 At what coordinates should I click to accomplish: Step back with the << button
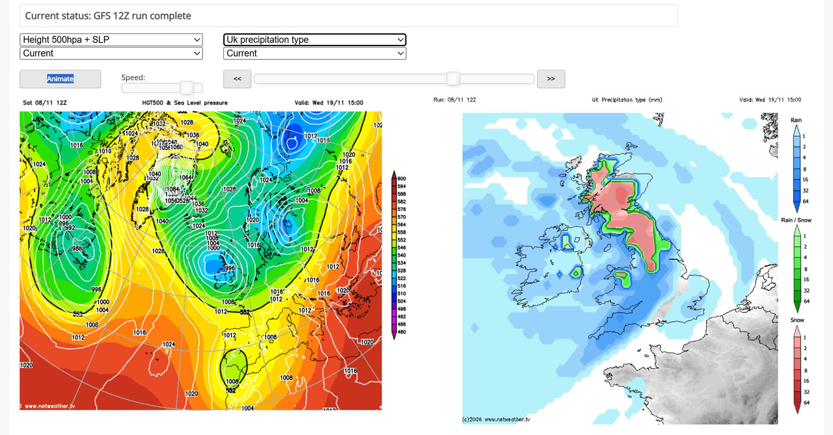pos(237,79)
